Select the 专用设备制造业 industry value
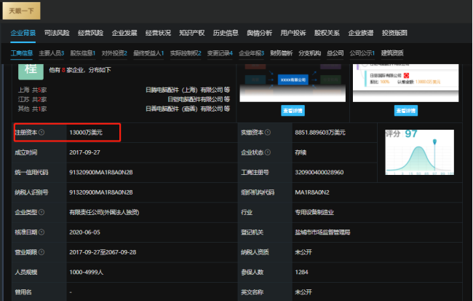 click(314, 212)
